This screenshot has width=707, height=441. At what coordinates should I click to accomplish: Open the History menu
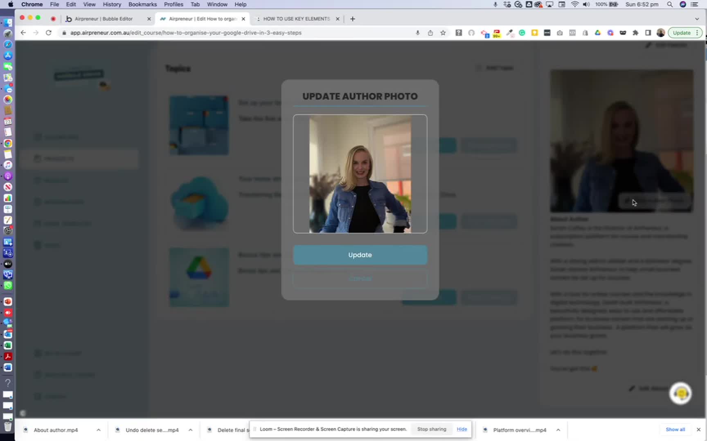112,4
